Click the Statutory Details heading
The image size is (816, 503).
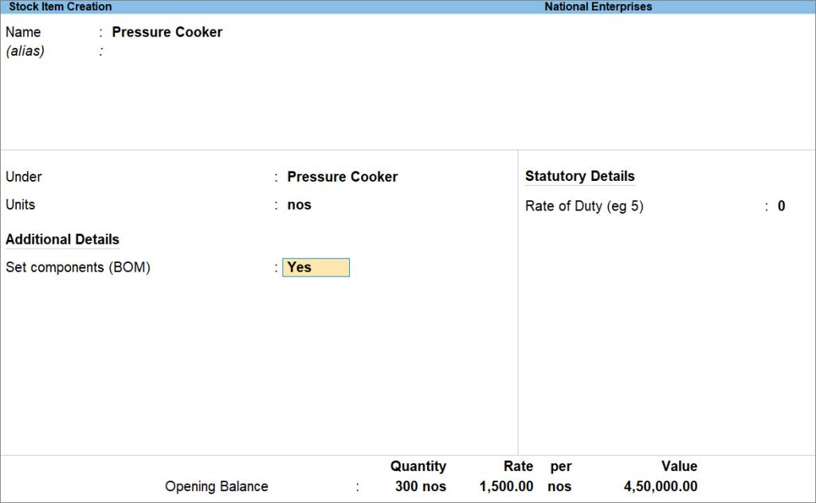pos(579,176)
